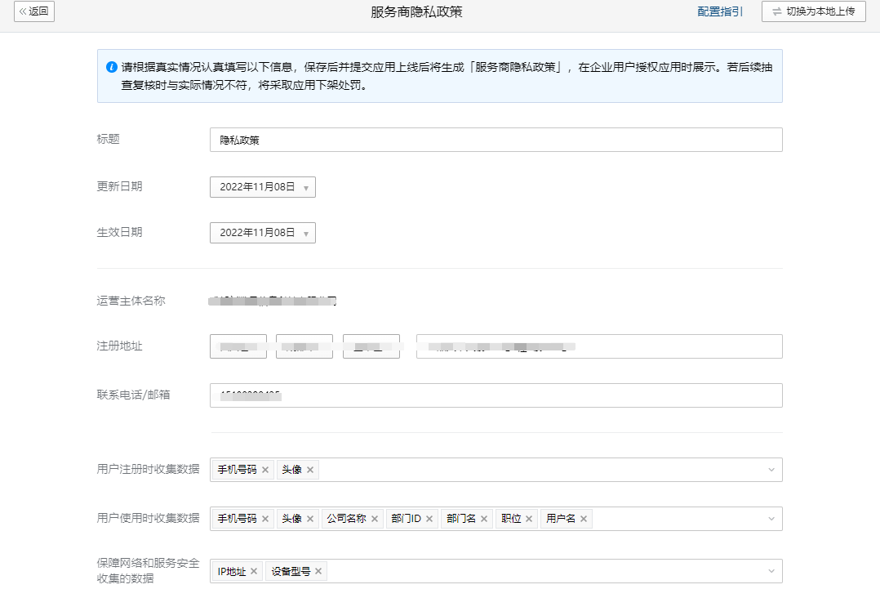
Task: Delete the 公司名称 tag from usage data
Action: [x=375, y=519]
